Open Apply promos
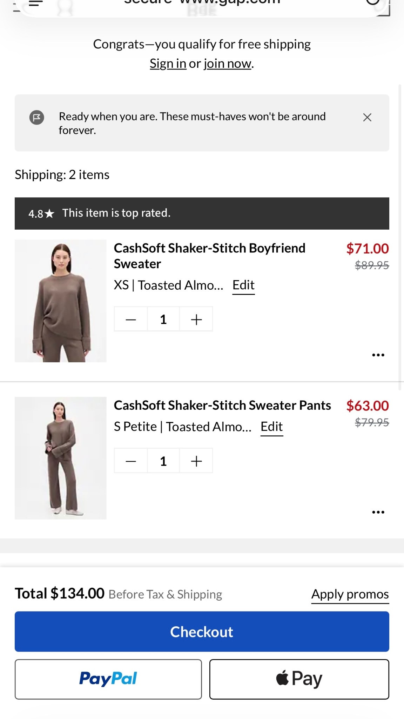Screen dimensions: 404x719 tap(350, 594)
